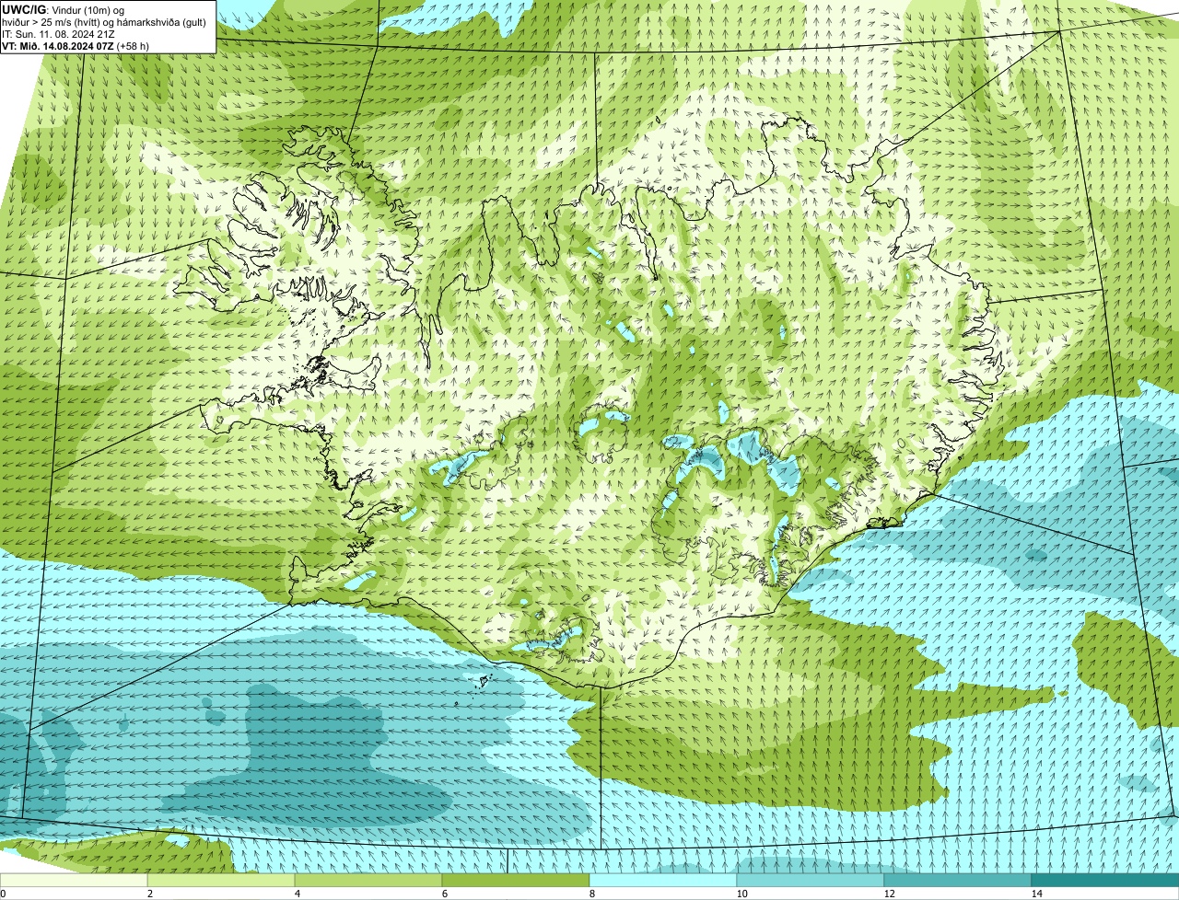Click the 'VT: Mið. 14.08.2024 07Z (+58 h)' line
Viewport: 1179px width, 900px height.
76,46
